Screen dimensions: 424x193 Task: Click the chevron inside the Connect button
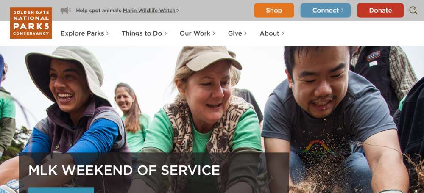tap(342, 10)
